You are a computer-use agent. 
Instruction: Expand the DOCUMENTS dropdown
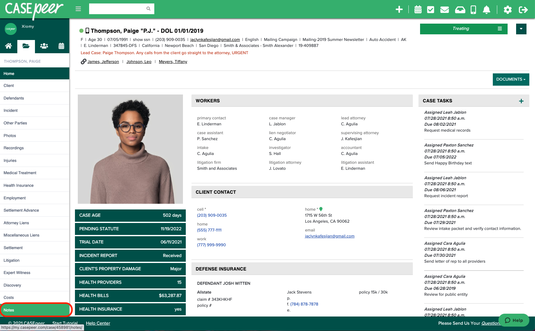pos(511,79)
